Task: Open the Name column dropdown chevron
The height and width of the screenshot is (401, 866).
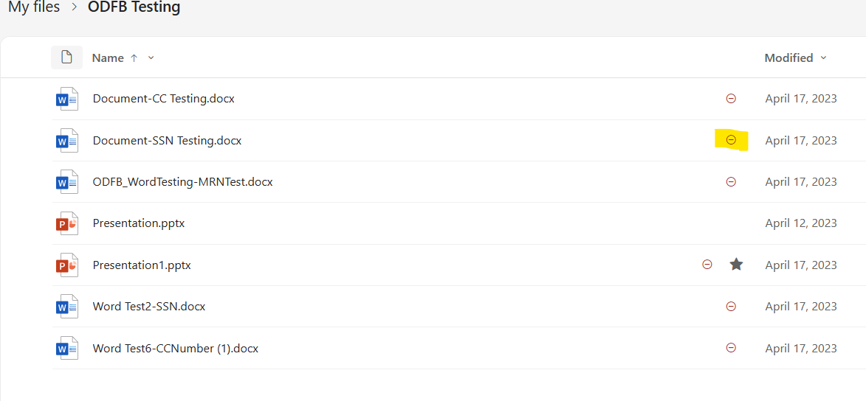Action: click(x=151, y=58)
